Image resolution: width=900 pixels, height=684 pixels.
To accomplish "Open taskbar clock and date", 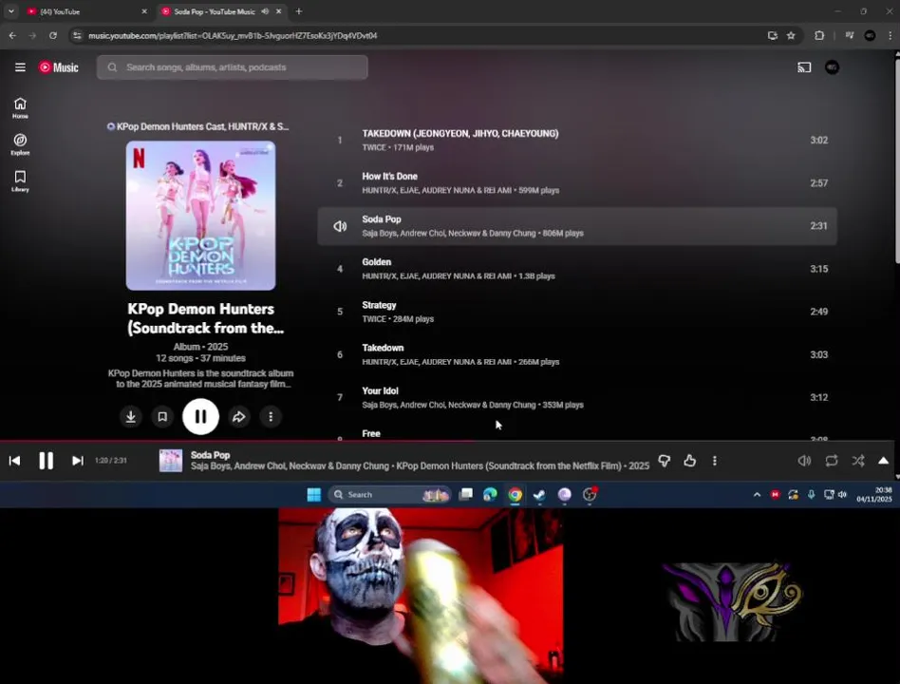I will (x=873, y=495).
